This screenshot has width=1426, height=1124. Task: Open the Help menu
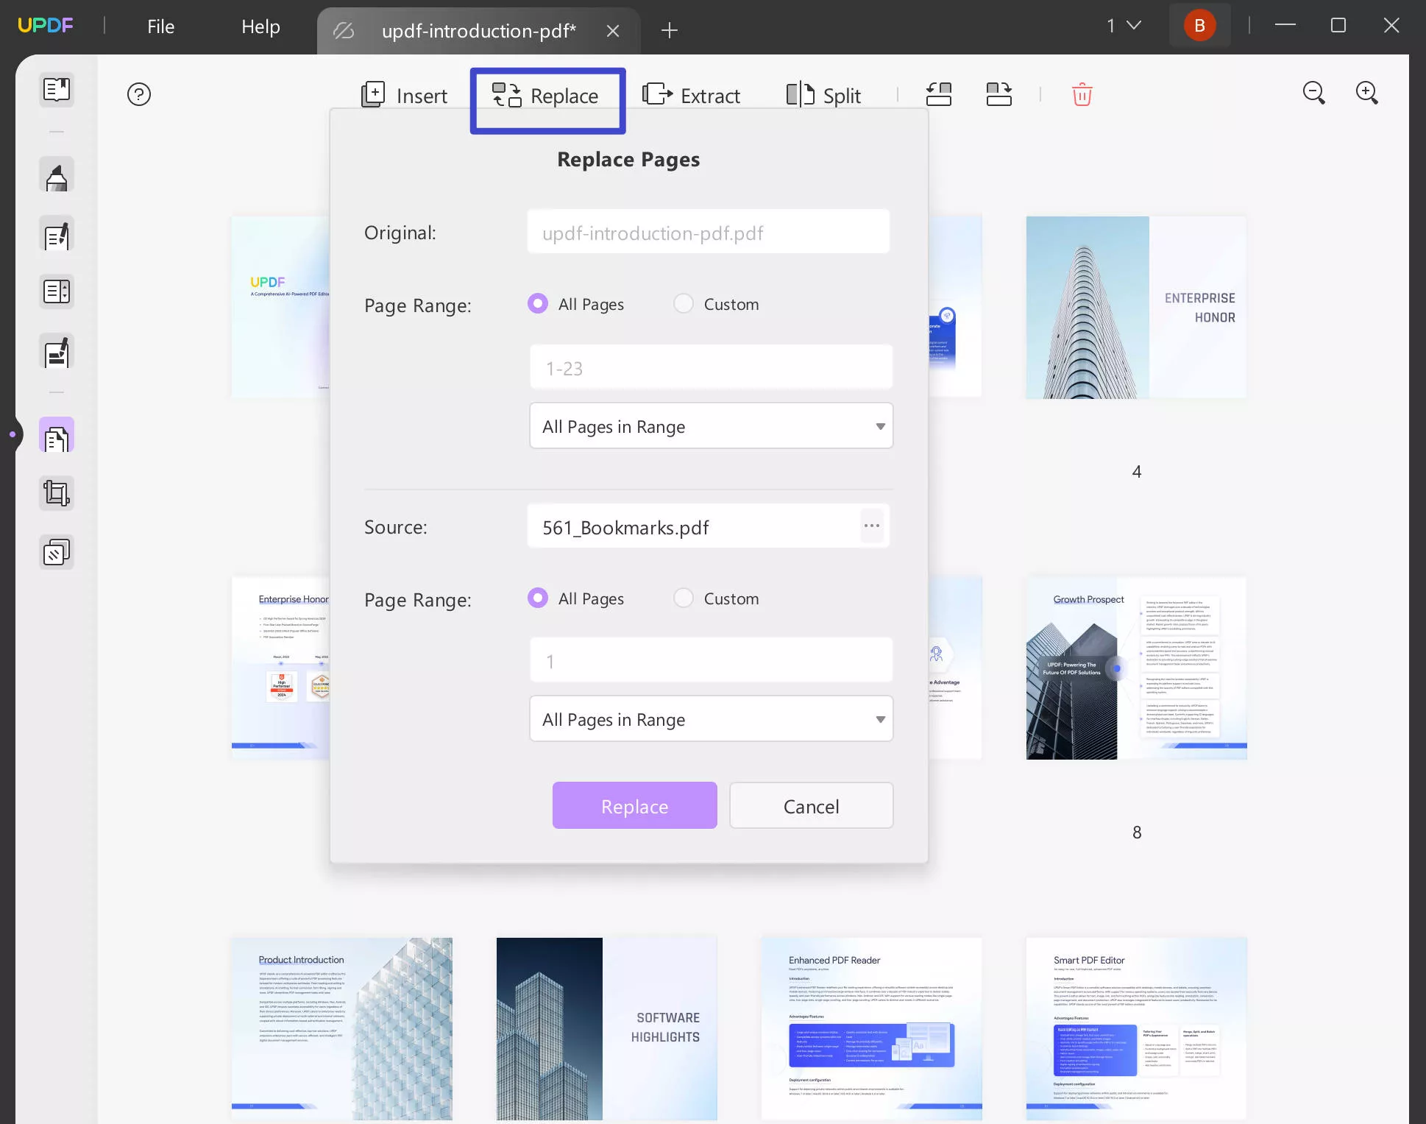coord(260,26)
